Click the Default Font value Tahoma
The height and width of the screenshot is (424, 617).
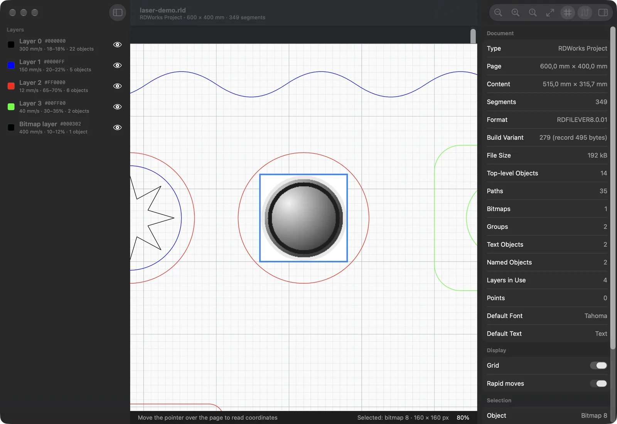tap(596, 316)
